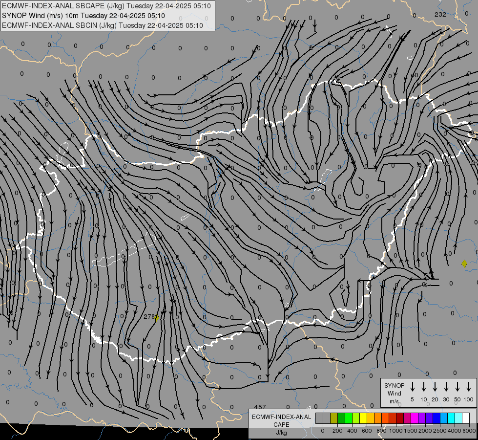Click the 6000 tick label on CAPE scale
This screenshot has height=440, width=478.
(469, 431)
